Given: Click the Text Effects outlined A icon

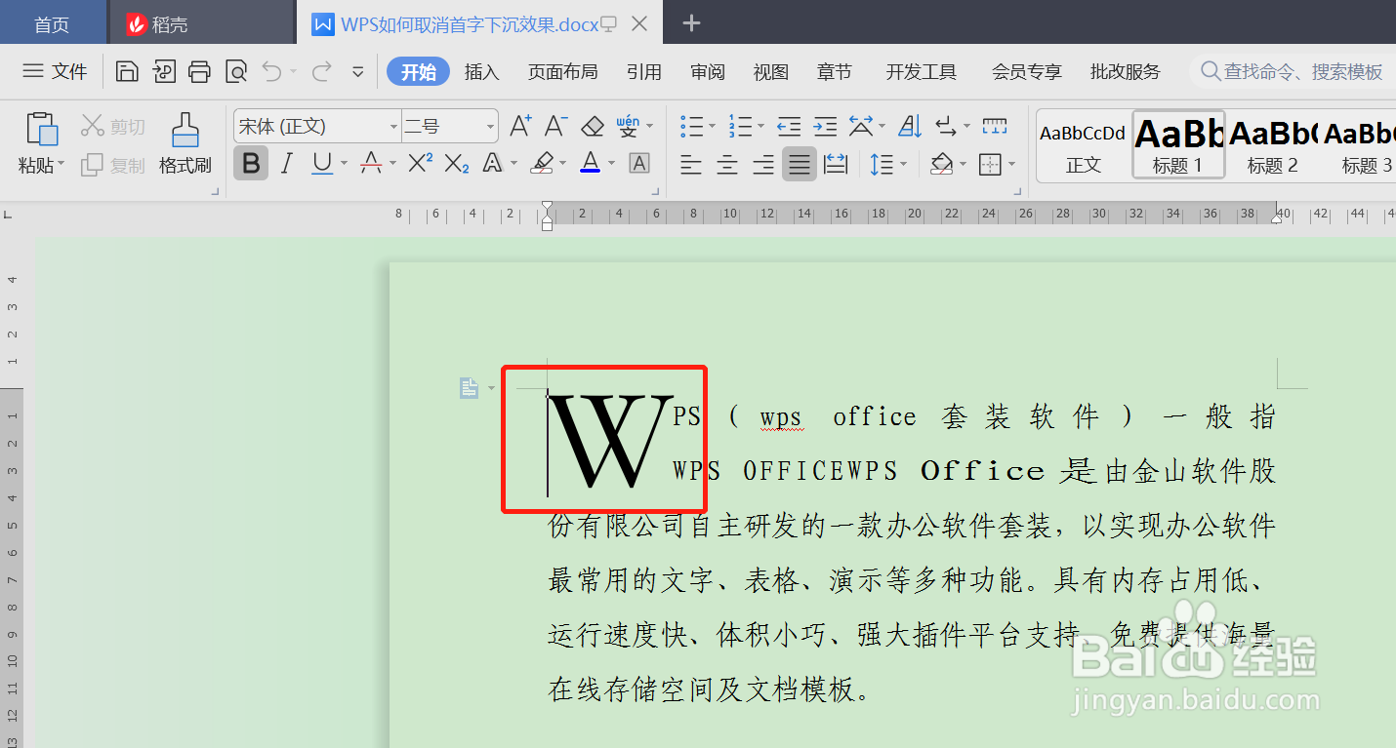Looking at the screenshot, I should pyautogui.click(x=493, y=164).
